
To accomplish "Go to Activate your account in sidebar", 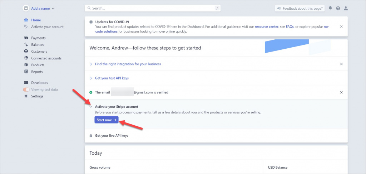I will pyautogui.click(x=48, y=27).
